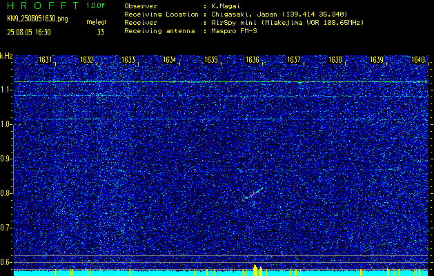Click the 1636 time marker
This screenshot has height=276, width=434.
click(253, 60)
